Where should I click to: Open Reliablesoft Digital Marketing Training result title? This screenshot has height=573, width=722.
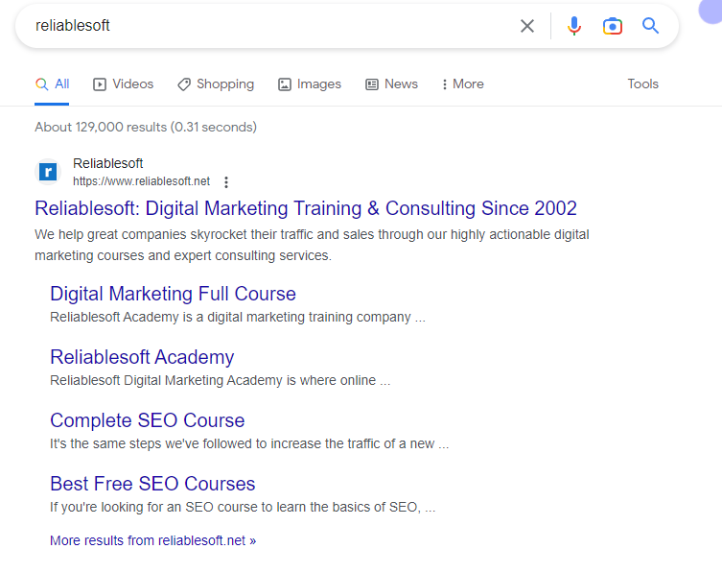click(x=306, y=208)
